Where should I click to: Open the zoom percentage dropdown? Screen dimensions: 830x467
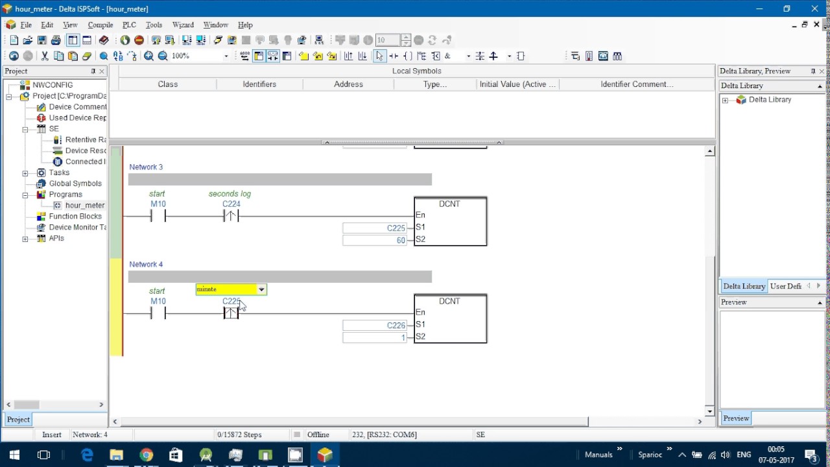[x=226, y=56]
